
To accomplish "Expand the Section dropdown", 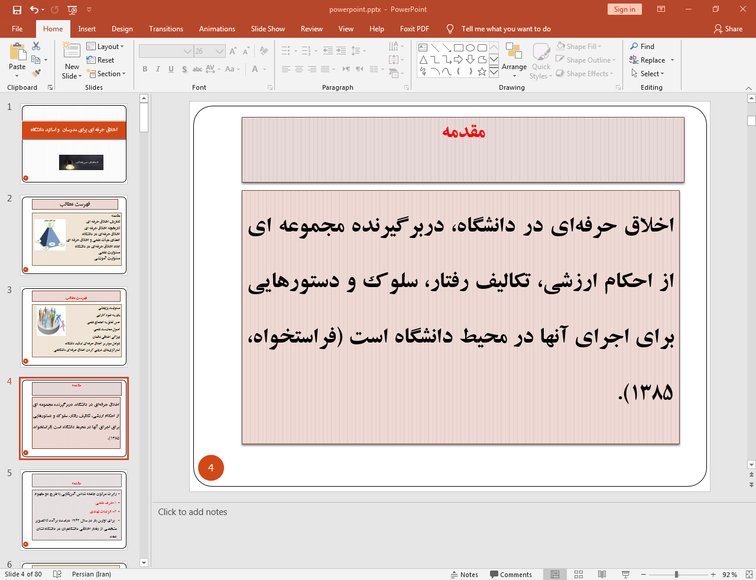I will 106,74.
